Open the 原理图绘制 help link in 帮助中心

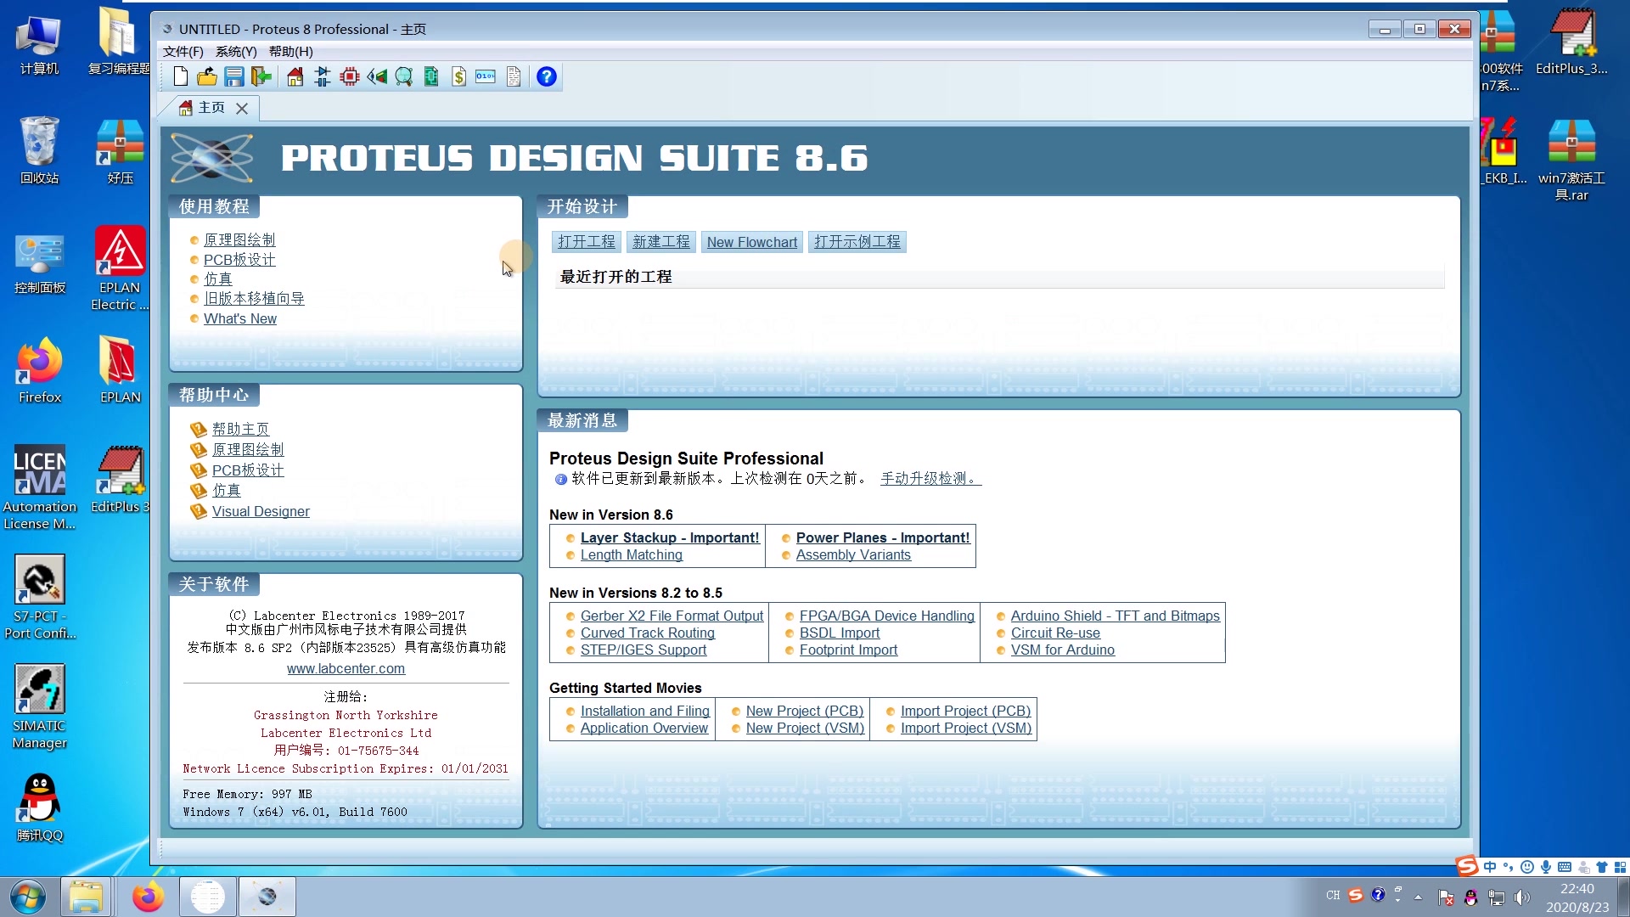point(248,450)
